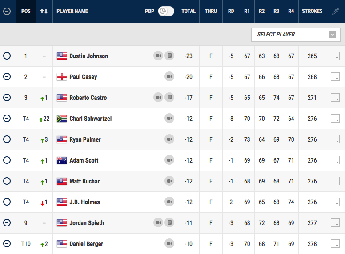The height and width of the screenshot is (254, 345).
Task: Sort by position movement arrows column
Action: click(44, 11)
